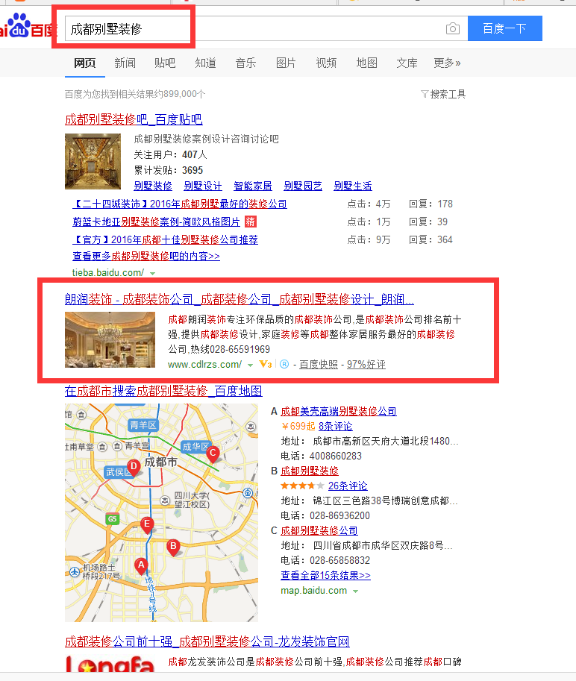Expand the www.cdlrzs.com dropdown arrow
The image size is (576, 681).
coord(250,365)
